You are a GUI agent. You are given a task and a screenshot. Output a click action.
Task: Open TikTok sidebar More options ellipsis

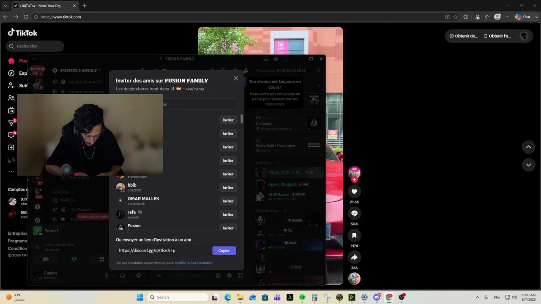(x=11, y=172)
